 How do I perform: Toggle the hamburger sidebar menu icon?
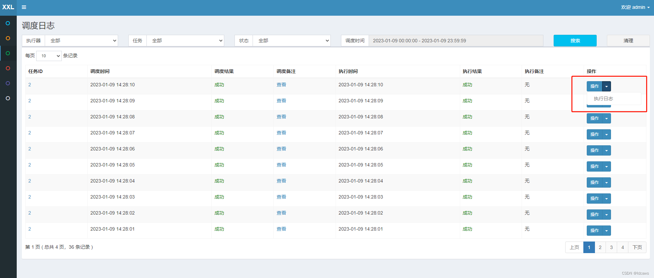coord(24,7)
